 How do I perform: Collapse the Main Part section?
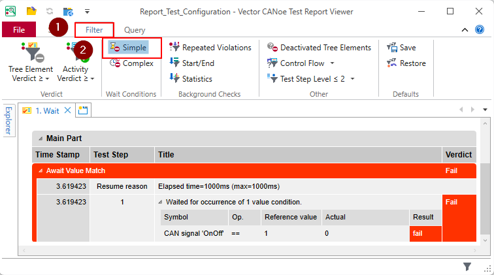41,138
